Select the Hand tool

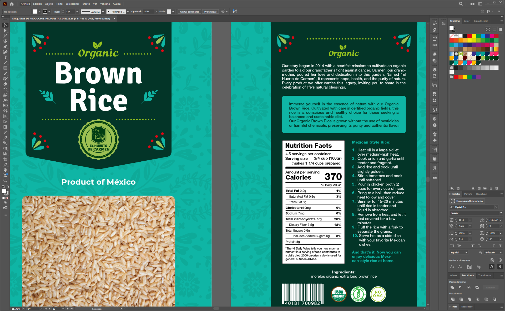coord(5,170)
